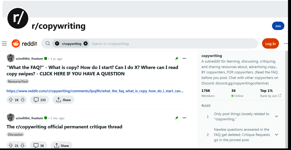The image size is (291, 150).
Task: Open the FAQ post's reddit.com URL link
Action: (x=95, y=91)
